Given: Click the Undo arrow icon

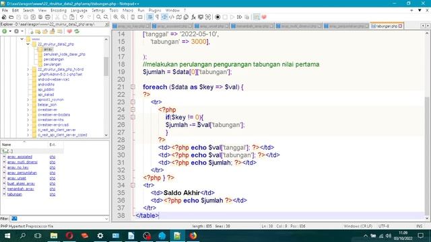Looking at the screenshot, I should pyautogui.click(x=81, y=17).
